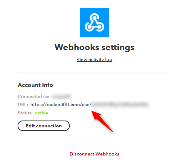This screenshot has height=162, width=186.
Task: Click the Webhooks settings page heading
Action: point(94,47)
